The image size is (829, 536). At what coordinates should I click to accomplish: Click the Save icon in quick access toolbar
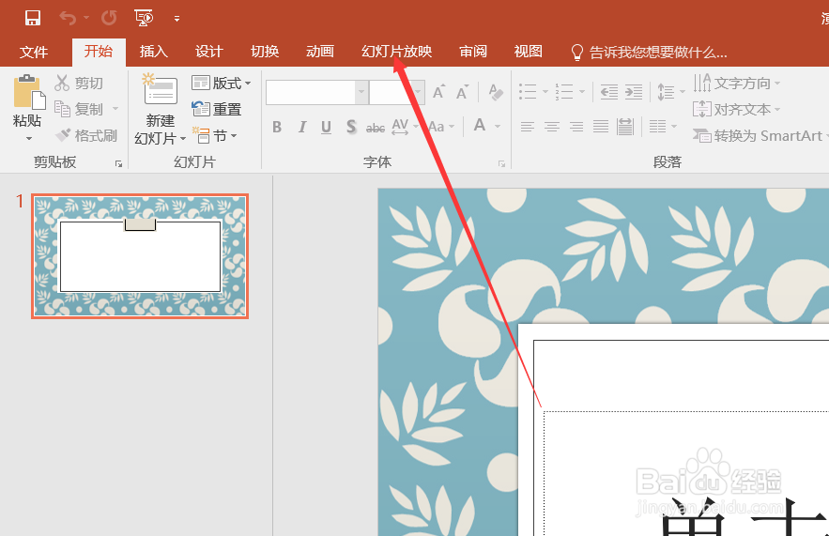click(x=33, y=18)
